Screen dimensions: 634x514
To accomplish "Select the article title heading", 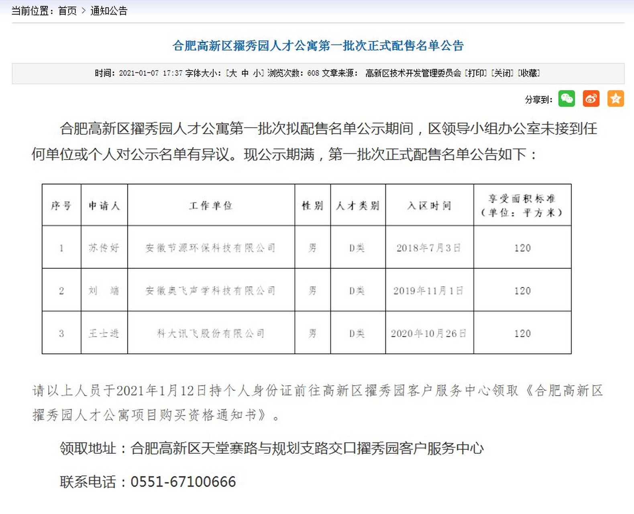I will pyautogui.click(x=318, y=45).
